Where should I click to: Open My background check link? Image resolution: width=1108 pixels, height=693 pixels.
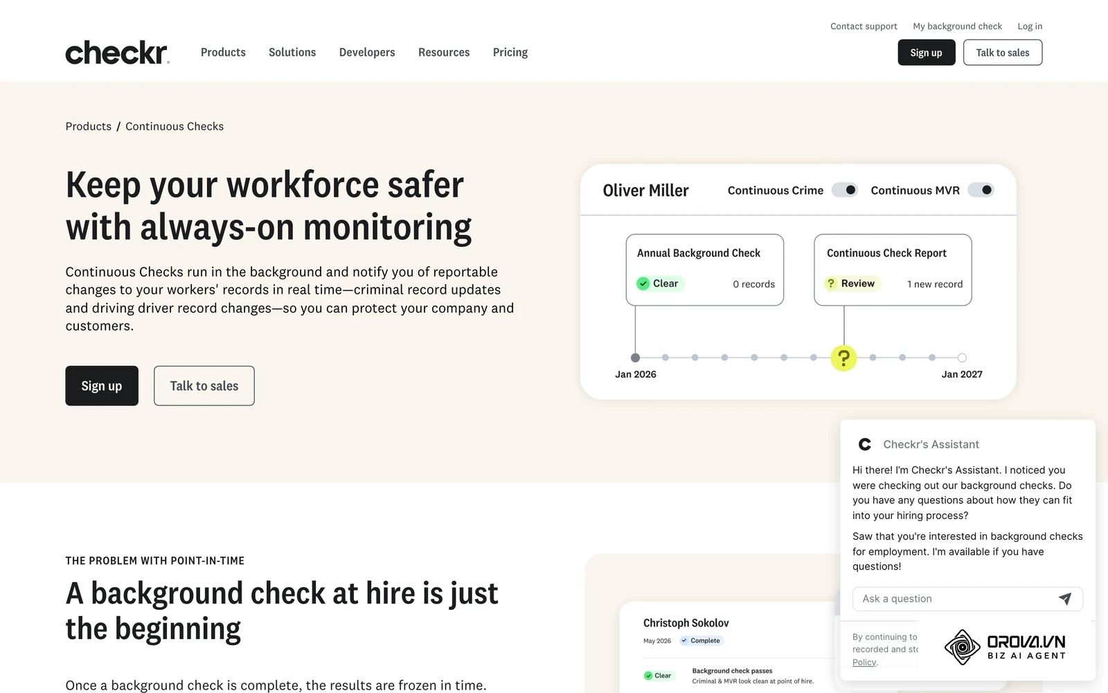click(x=957, y=26)
